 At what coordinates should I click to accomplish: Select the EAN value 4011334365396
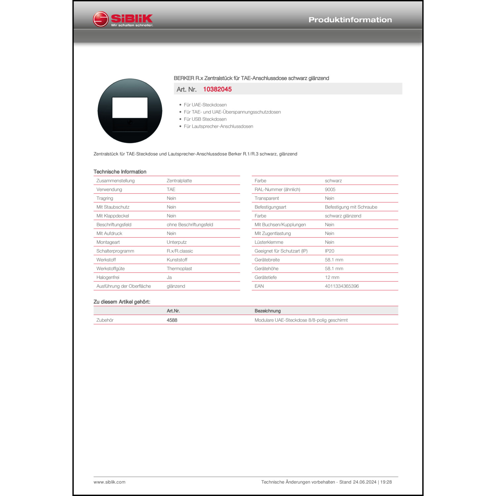[342, 286]
